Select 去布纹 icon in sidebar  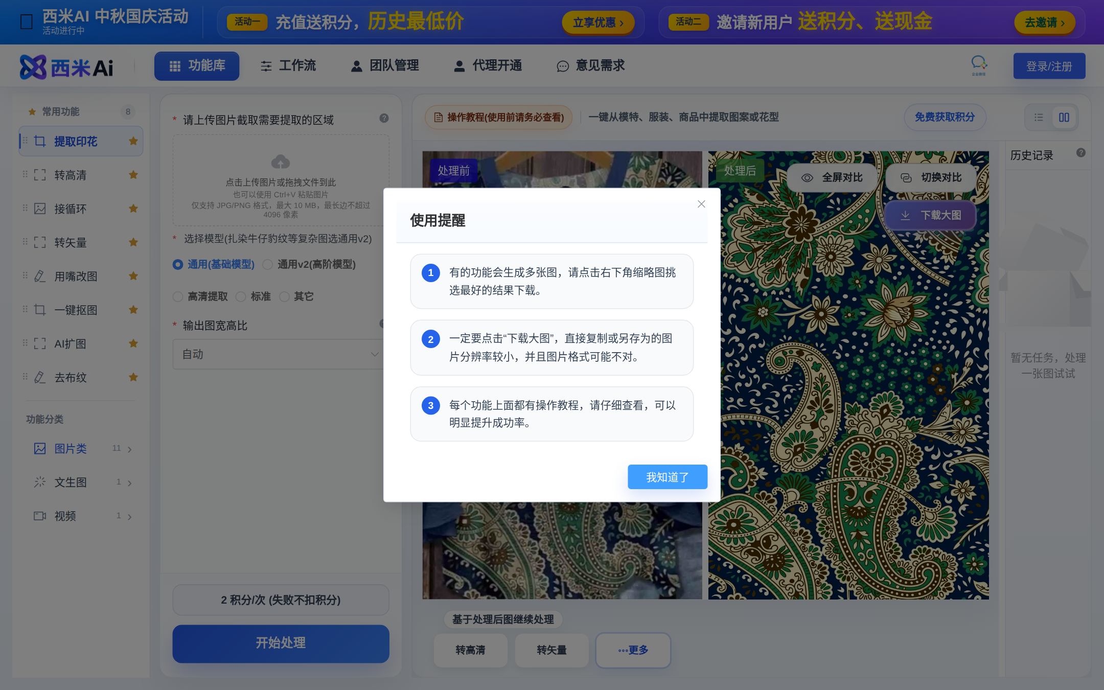tap(40, 377)
